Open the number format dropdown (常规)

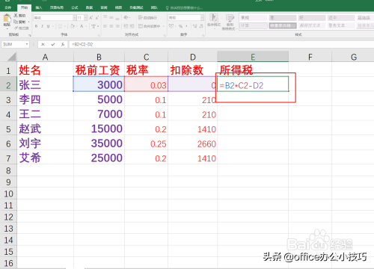[202, 18]
